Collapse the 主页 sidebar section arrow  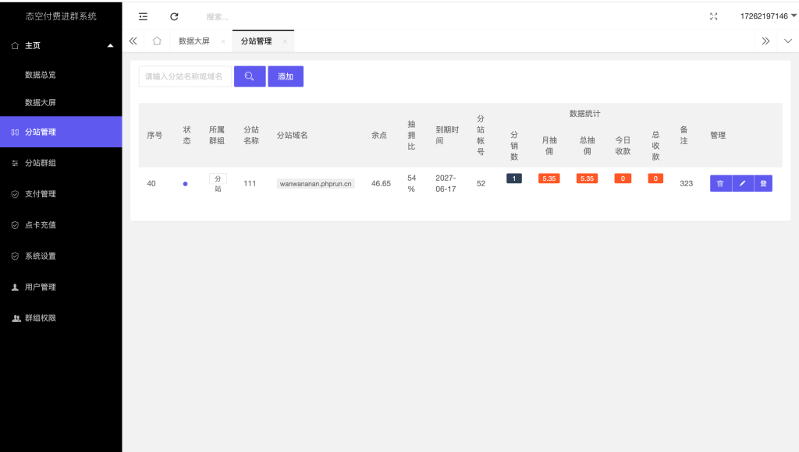pos(110,45)
